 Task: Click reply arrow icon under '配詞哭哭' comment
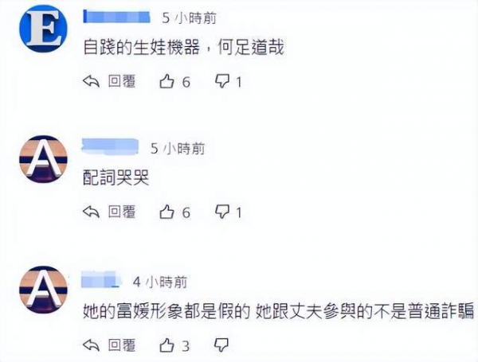[x=91, y=212]
